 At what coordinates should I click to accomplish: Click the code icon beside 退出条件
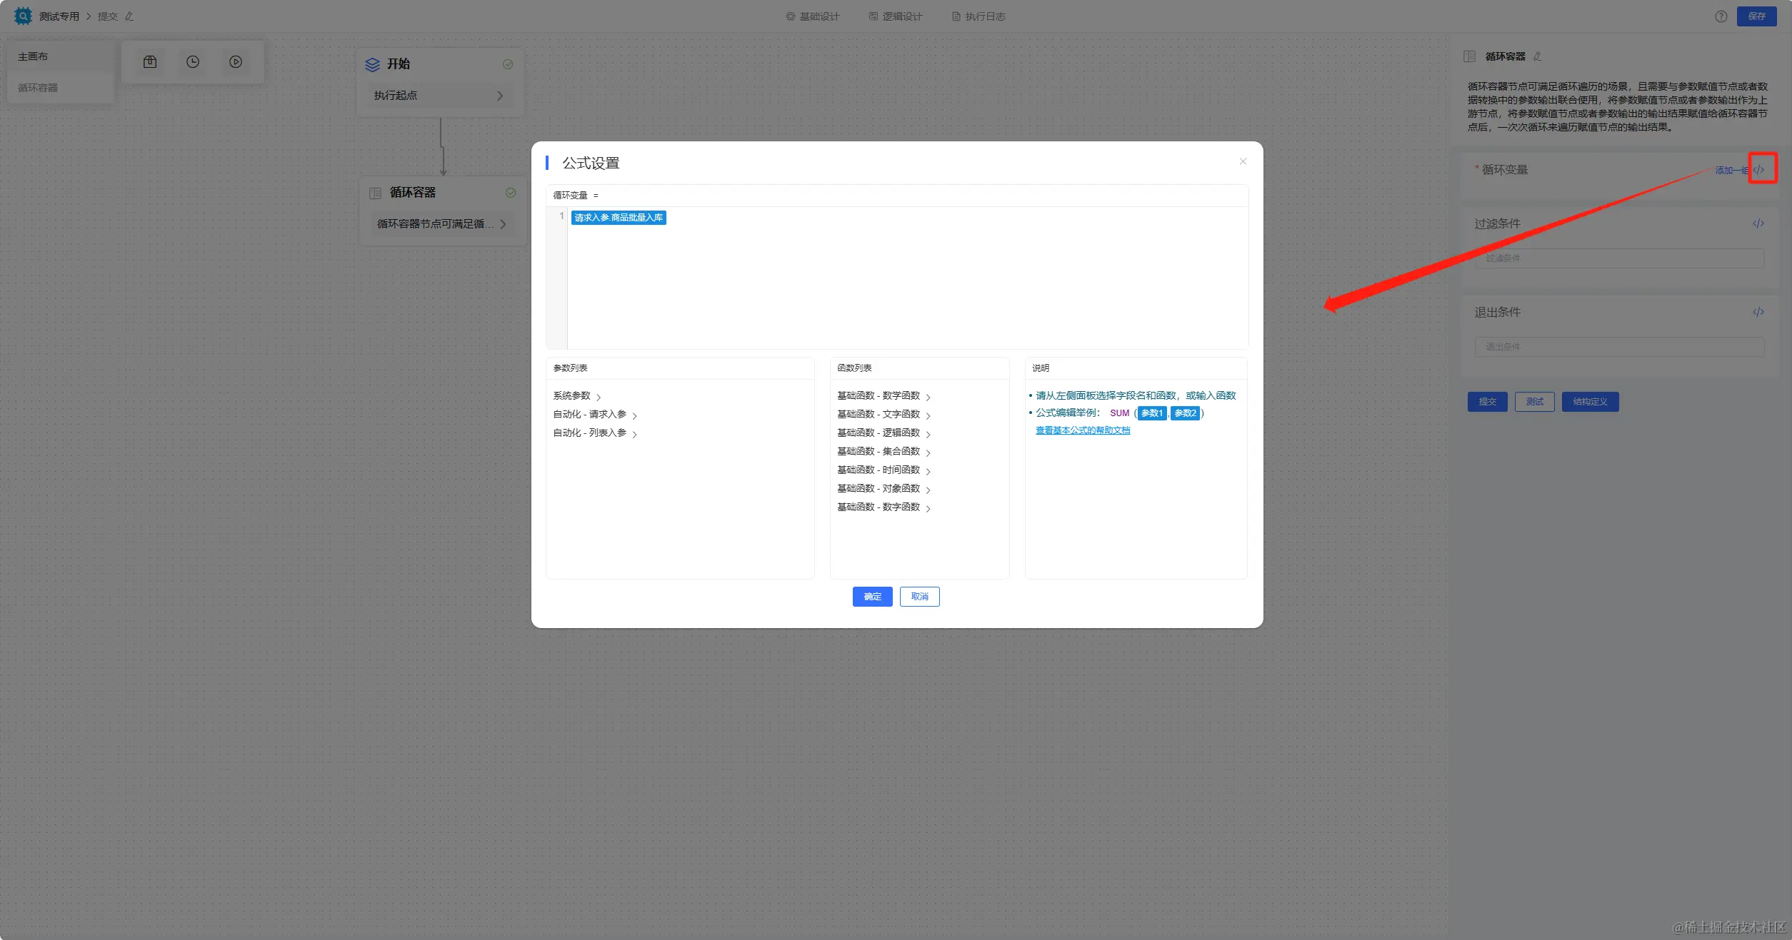(1758, 312)
